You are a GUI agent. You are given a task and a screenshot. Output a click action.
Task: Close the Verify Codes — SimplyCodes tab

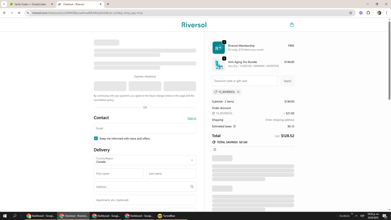[x=52, y=4]
